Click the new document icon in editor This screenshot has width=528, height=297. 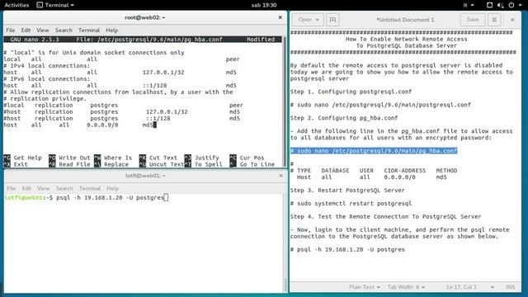click(x=332, y=20)
